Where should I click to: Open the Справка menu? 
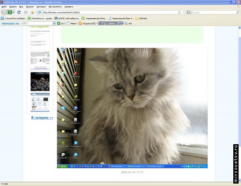[69, 7]
